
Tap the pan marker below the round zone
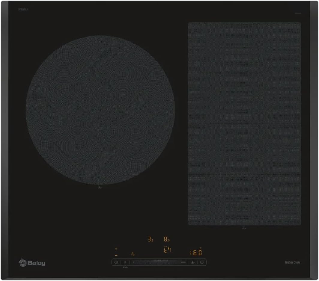[x=100, y=187]
